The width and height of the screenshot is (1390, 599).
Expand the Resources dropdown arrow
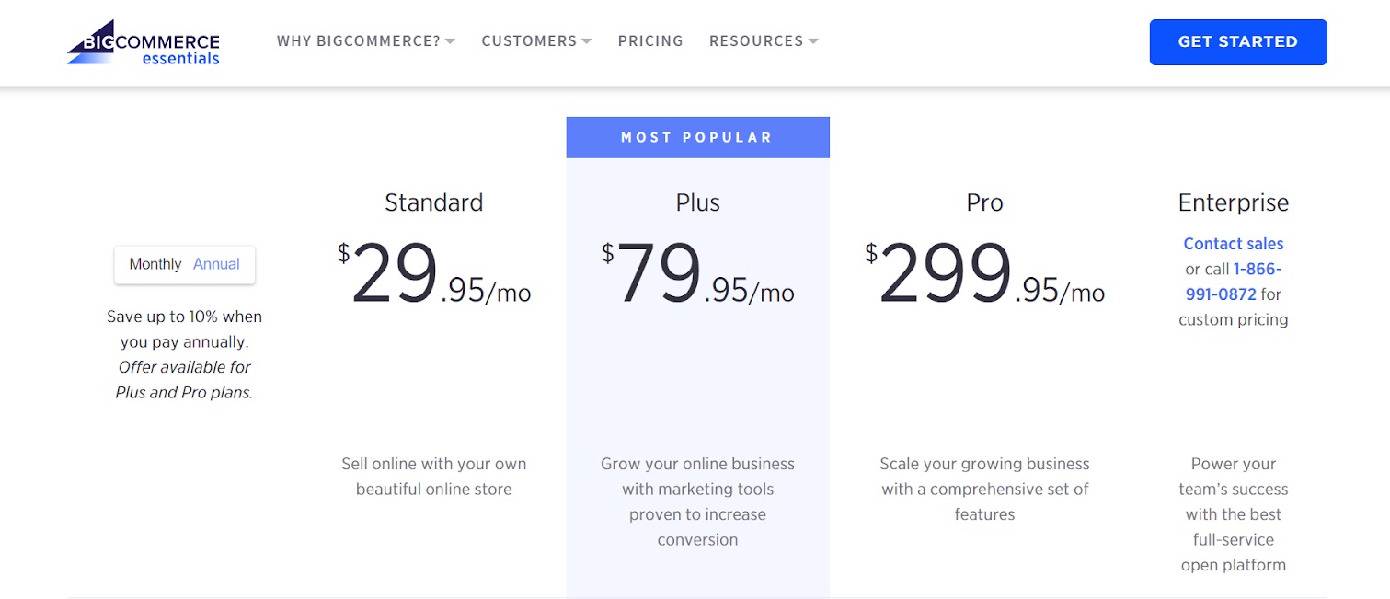(813, 41)
